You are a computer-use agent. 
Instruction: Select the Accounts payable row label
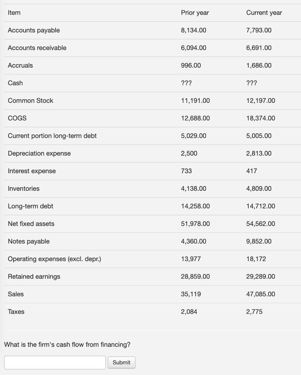pos(34,30)
